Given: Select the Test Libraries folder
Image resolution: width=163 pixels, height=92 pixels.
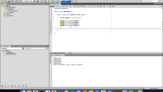Looking at the screenshot, I should coord(10,16).
